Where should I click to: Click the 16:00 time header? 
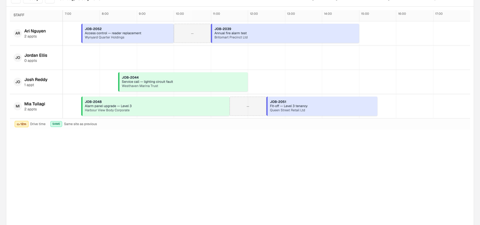402,14
